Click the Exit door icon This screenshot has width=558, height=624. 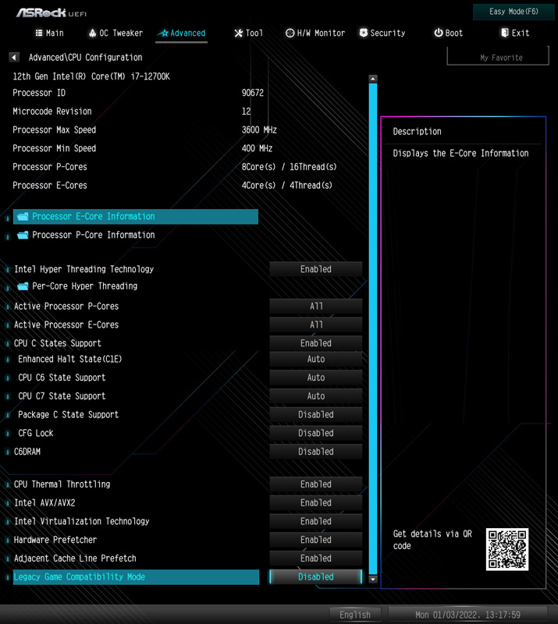pyautogui.click(x=505, y=33)
